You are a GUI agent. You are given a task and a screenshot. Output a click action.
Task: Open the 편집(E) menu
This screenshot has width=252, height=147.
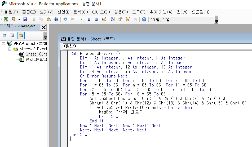pyautogui.click(x=29, y=12)
